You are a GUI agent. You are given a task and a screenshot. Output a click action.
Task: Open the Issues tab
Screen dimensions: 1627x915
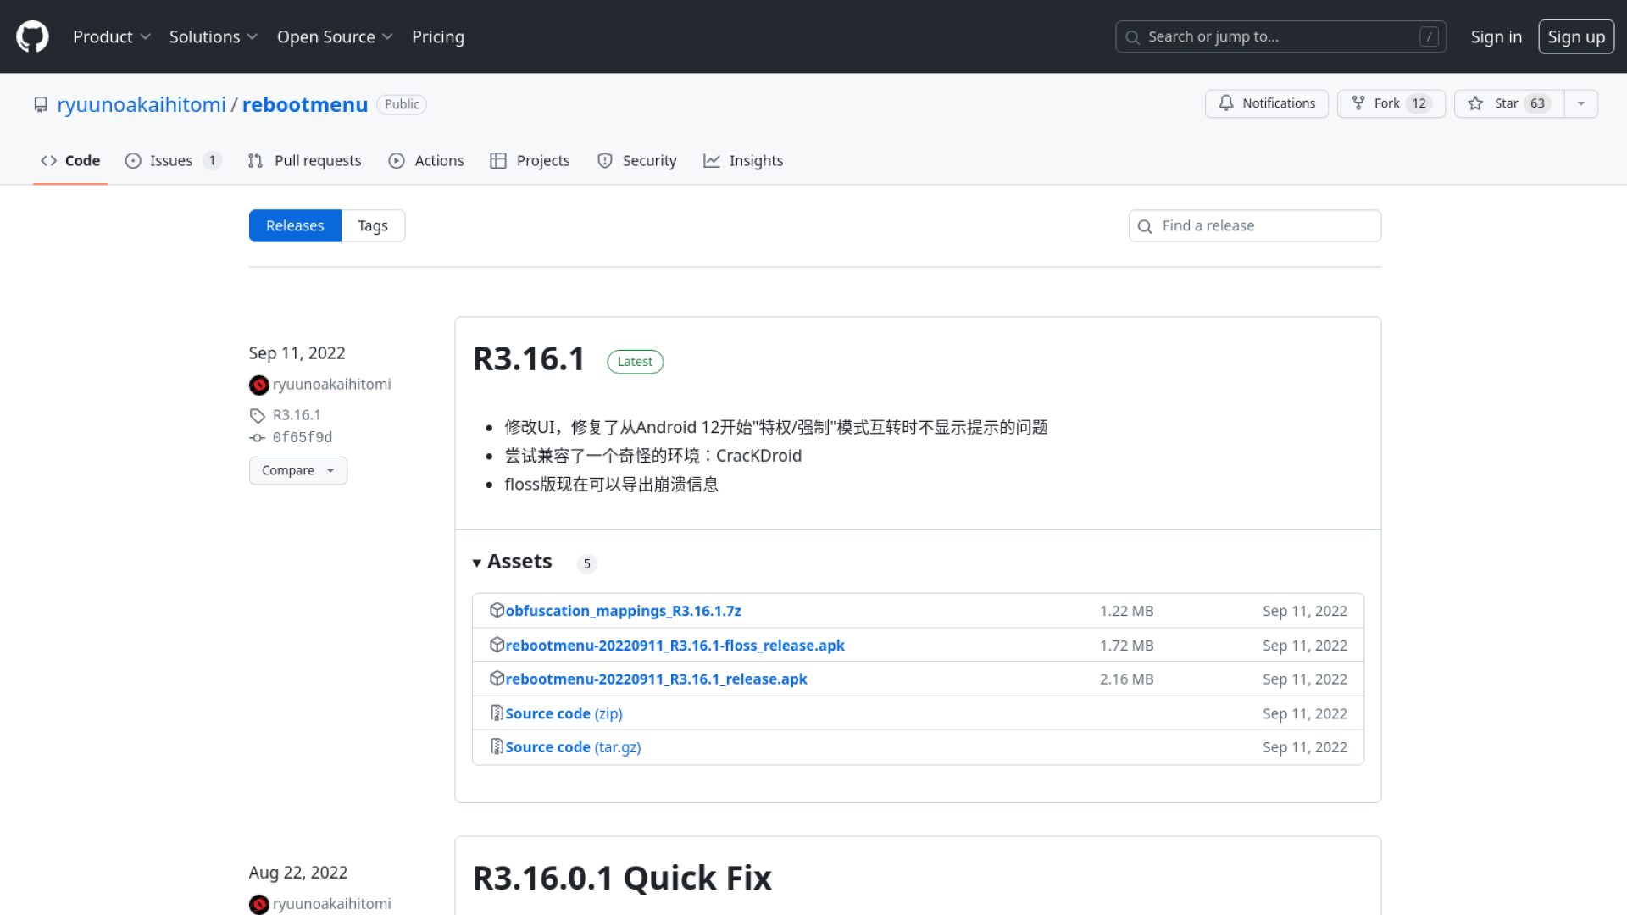(x=172, y=160)
